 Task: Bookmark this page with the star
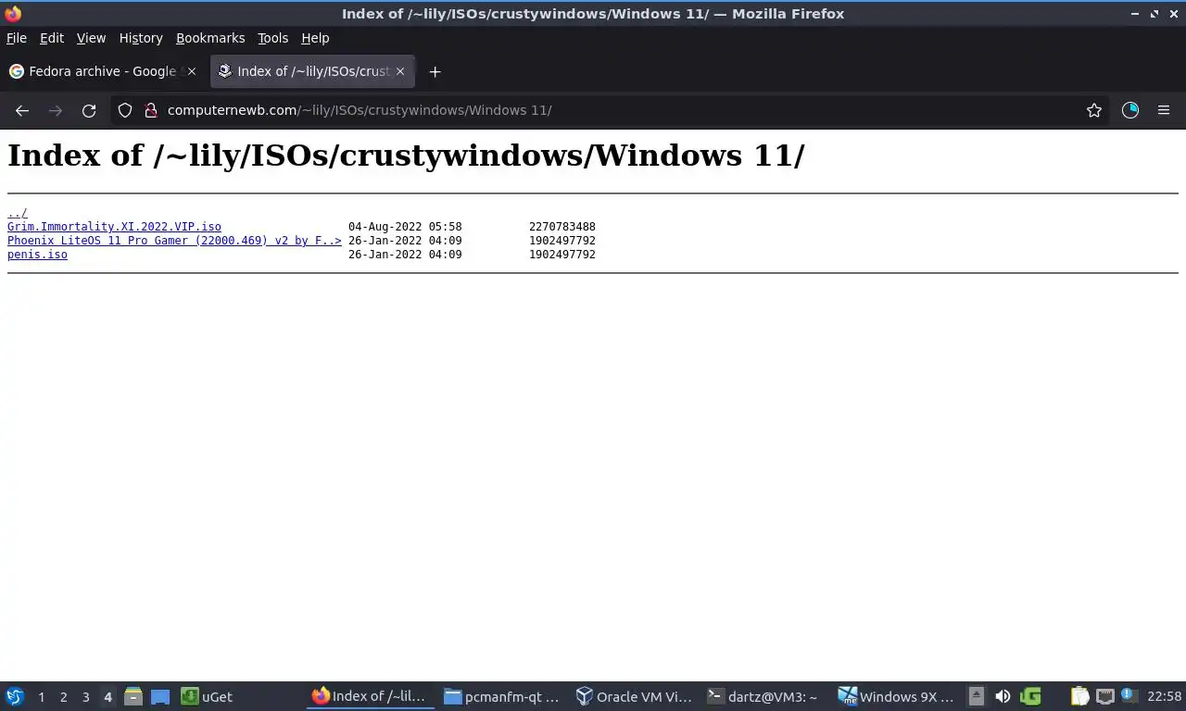pyautogui.click(x=1094, y=110)
